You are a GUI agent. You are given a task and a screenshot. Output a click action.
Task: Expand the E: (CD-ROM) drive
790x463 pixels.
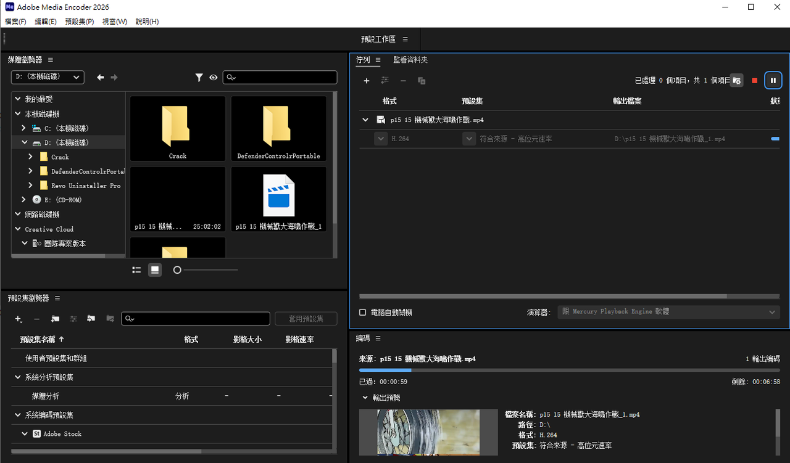23,200
